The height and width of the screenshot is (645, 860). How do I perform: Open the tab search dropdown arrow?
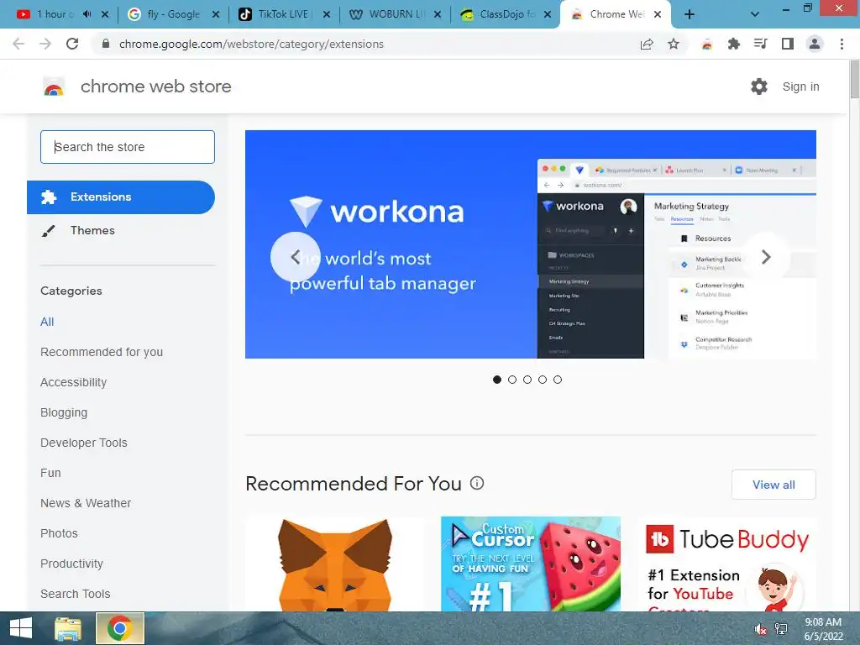(755, 15)
